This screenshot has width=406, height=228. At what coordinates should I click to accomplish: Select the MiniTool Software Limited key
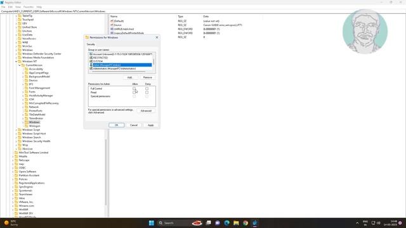click(34, 153)
